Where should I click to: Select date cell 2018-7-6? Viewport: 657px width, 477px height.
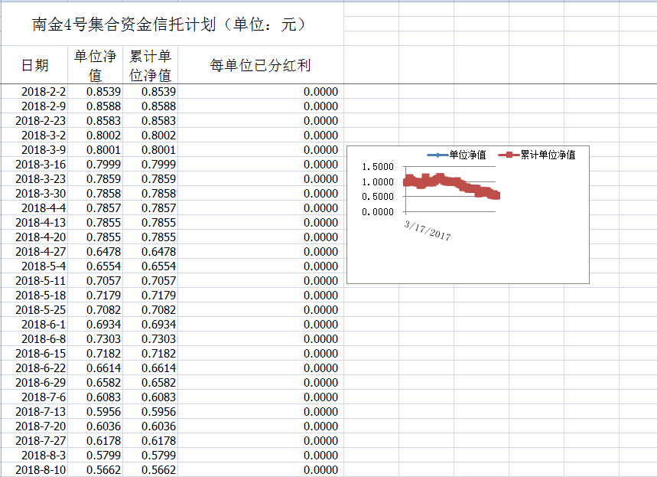(x=34, y=397)
